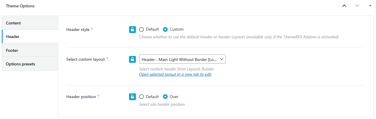The height and width of the screenshot is (119, 376).
Task: Click the Select custom layout label asterisk
Action: (107, 59)
